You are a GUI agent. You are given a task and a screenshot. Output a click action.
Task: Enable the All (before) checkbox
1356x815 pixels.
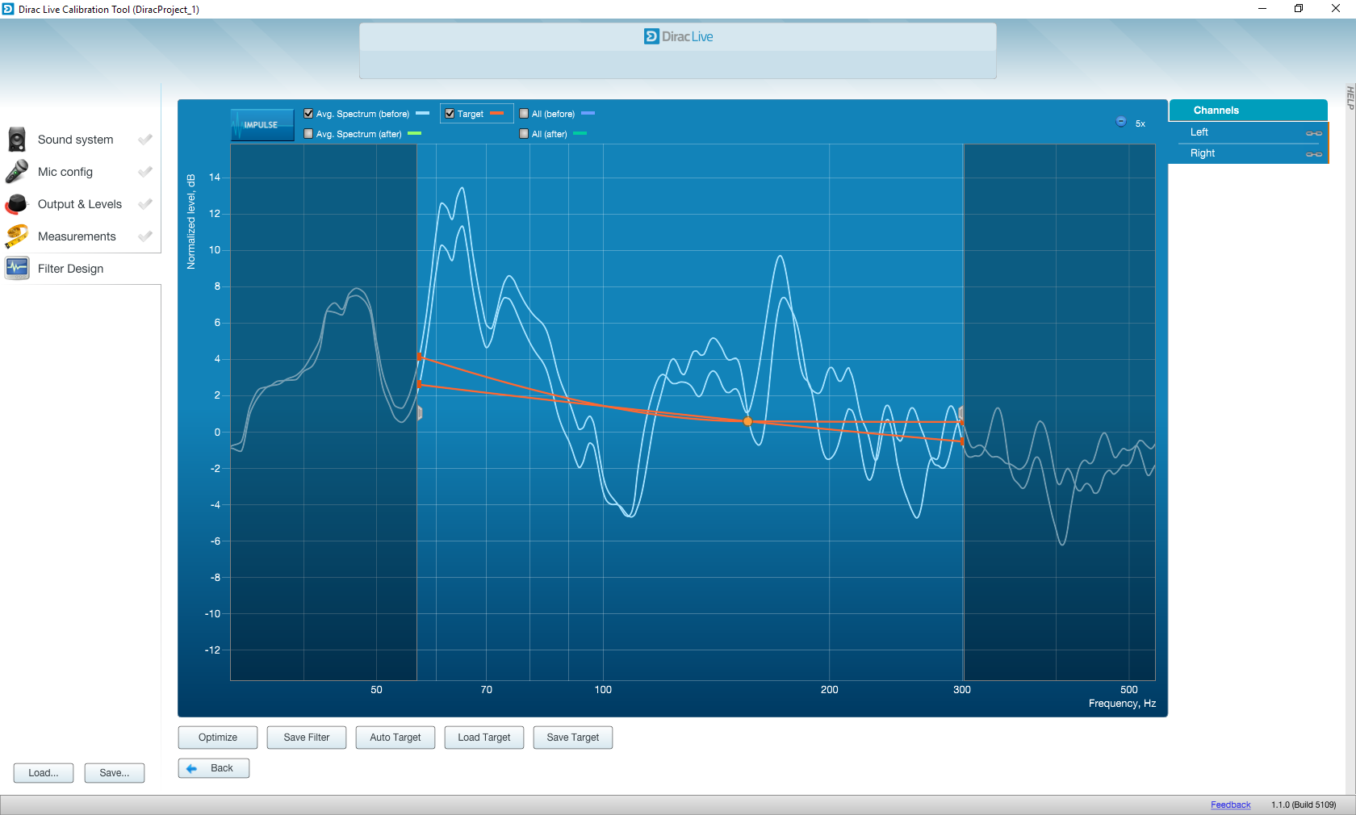click(524, 114)
